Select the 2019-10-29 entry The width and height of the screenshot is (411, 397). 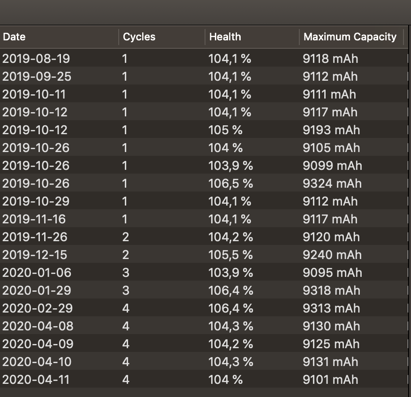204,200
